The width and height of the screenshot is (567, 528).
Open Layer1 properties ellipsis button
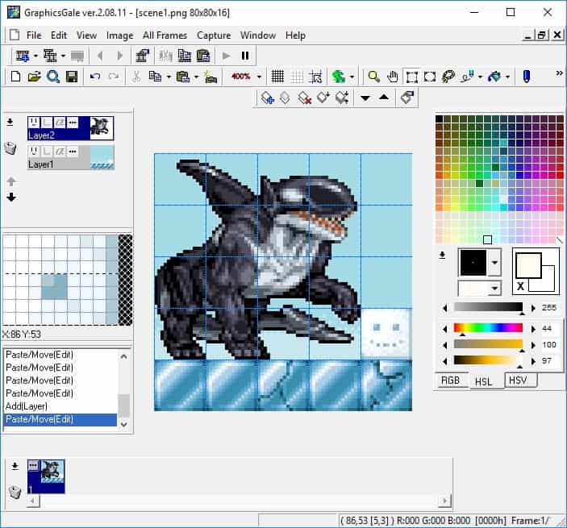(x=73, y=152)
